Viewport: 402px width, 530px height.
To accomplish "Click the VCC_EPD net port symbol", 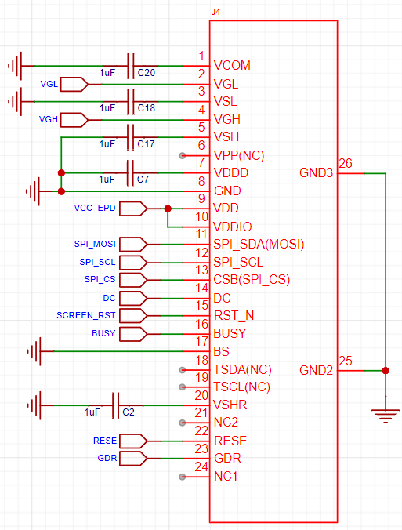I will [133, 209].
